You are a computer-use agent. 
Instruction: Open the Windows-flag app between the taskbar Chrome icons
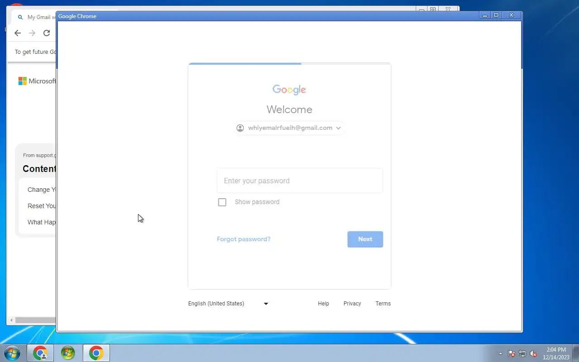click(x=68, y=353)
